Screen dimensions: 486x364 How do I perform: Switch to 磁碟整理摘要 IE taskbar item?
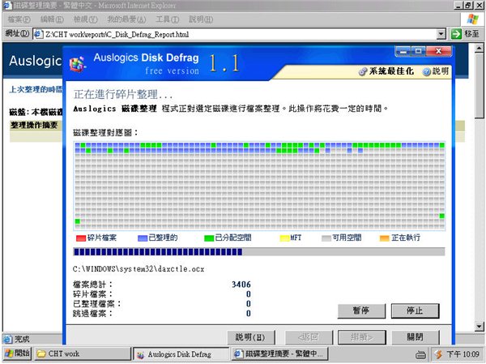pos(279,353)
